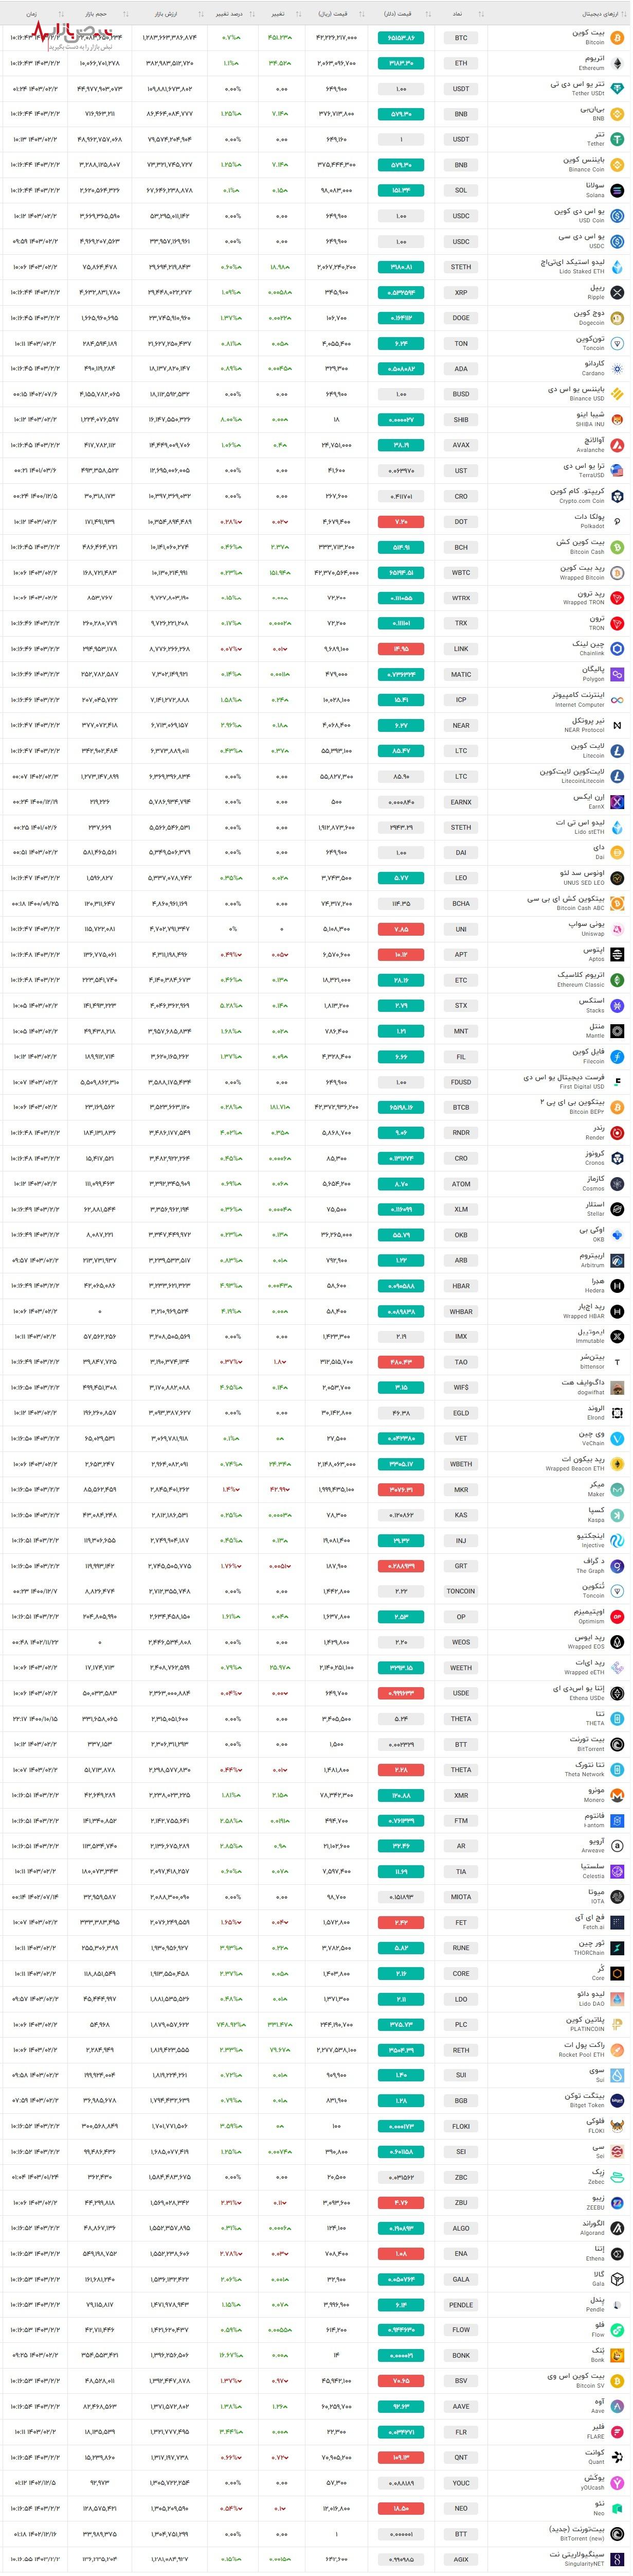
Task: Click the green Bitcoin dollar price badge
Action: [402, 38]
